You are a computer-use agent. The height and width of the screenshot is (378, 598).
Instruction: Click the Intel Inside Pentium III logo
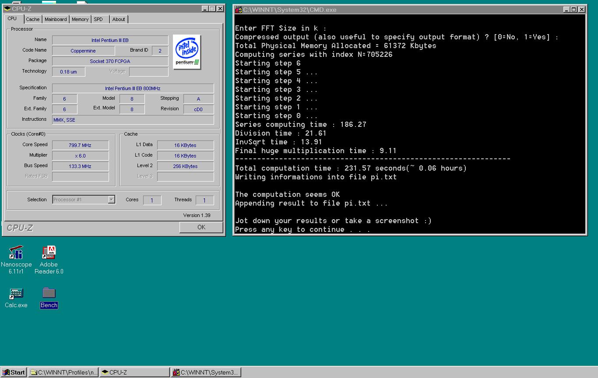(x=187, y=52)
